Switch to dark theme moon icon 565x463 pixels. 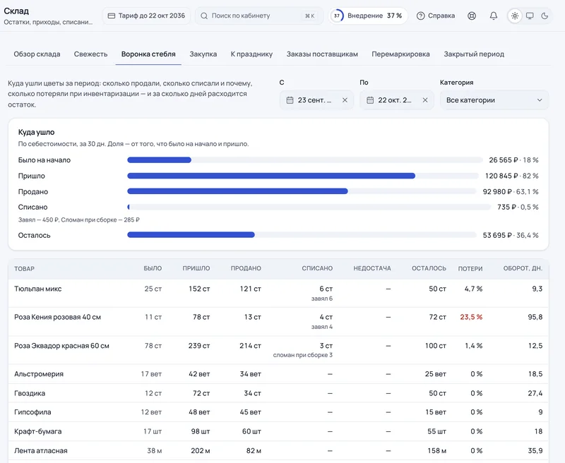(545, 16)
